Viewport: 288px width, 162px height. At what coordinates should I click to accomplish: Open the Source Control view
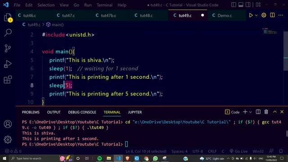[8, 49]
